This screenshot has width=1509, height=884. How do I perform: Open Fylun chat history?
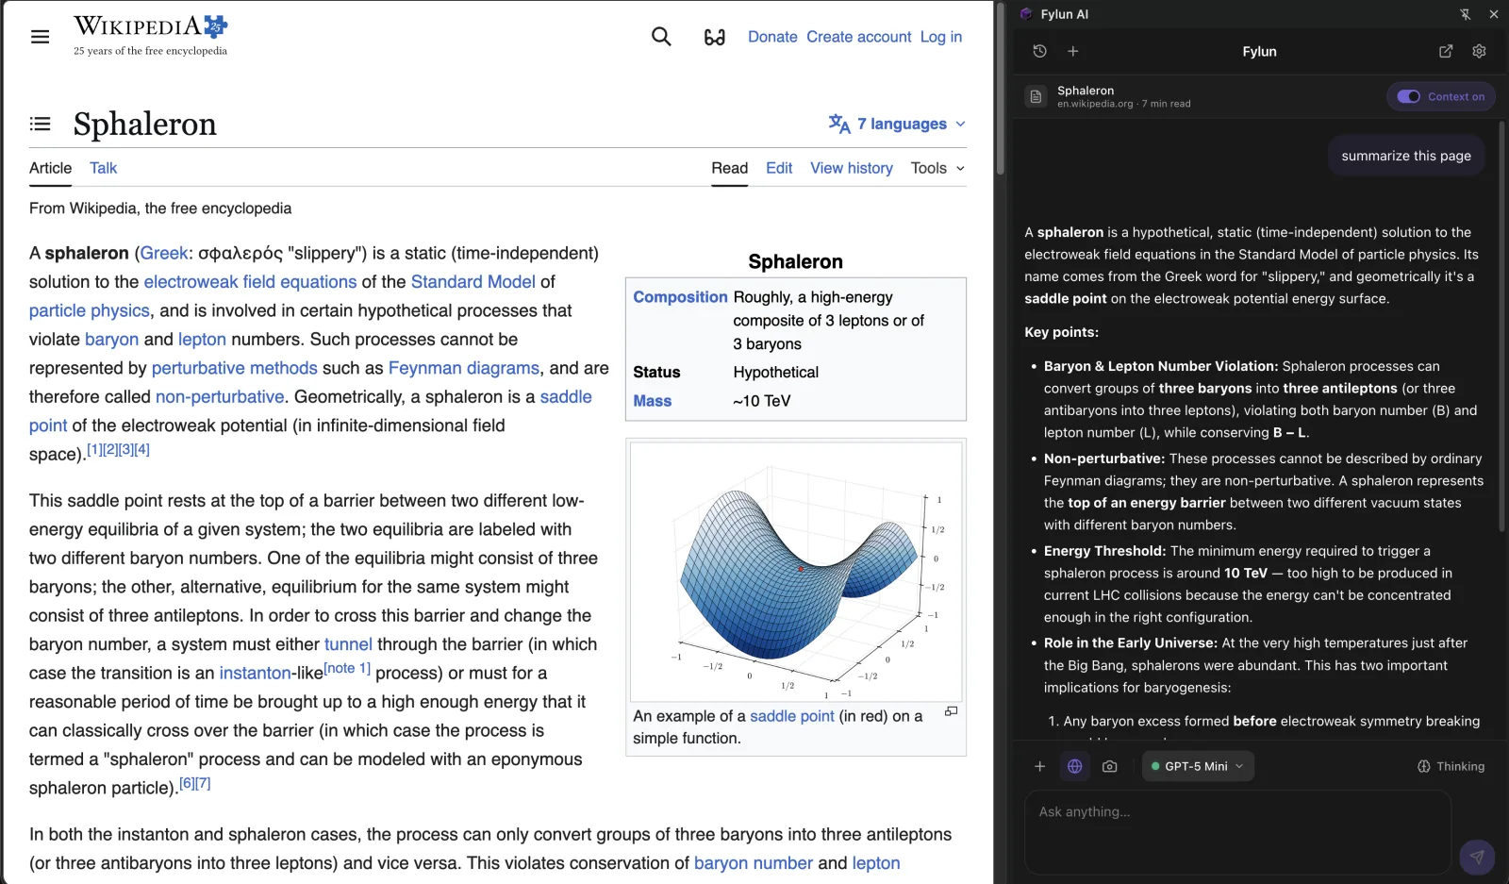(1039, 51)
